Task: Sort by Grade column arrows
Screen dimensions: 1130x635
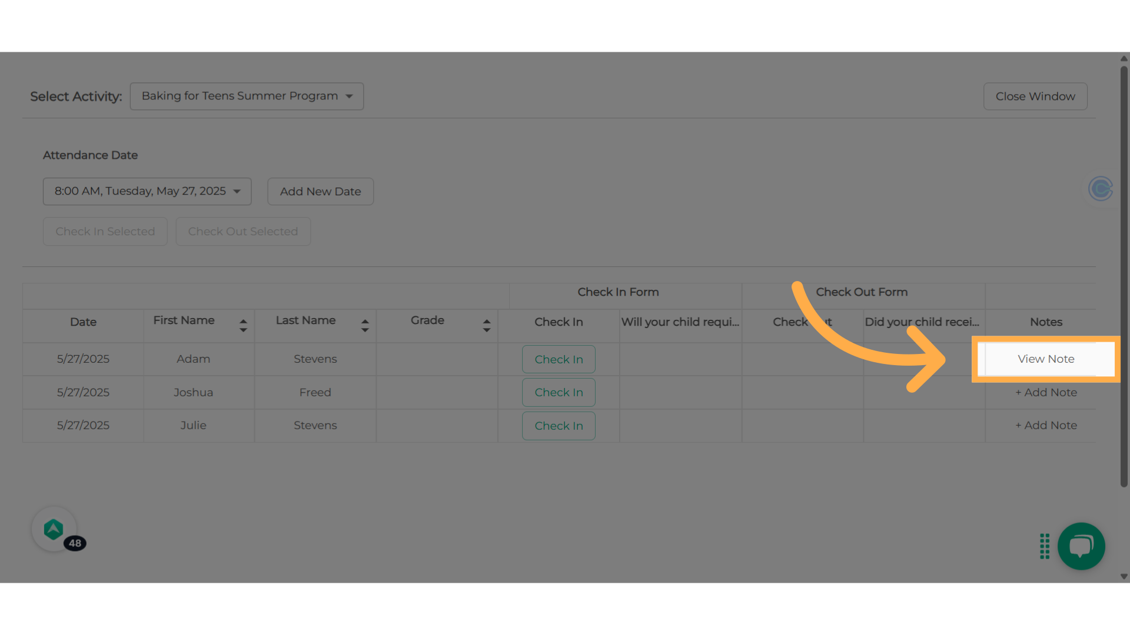Action: [x=487, y=325]
